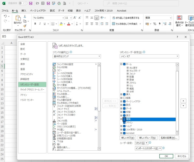Uncheck the アドイン checkbox in the ribbon tab tree

pyautogui.click(x=124, y=123)
